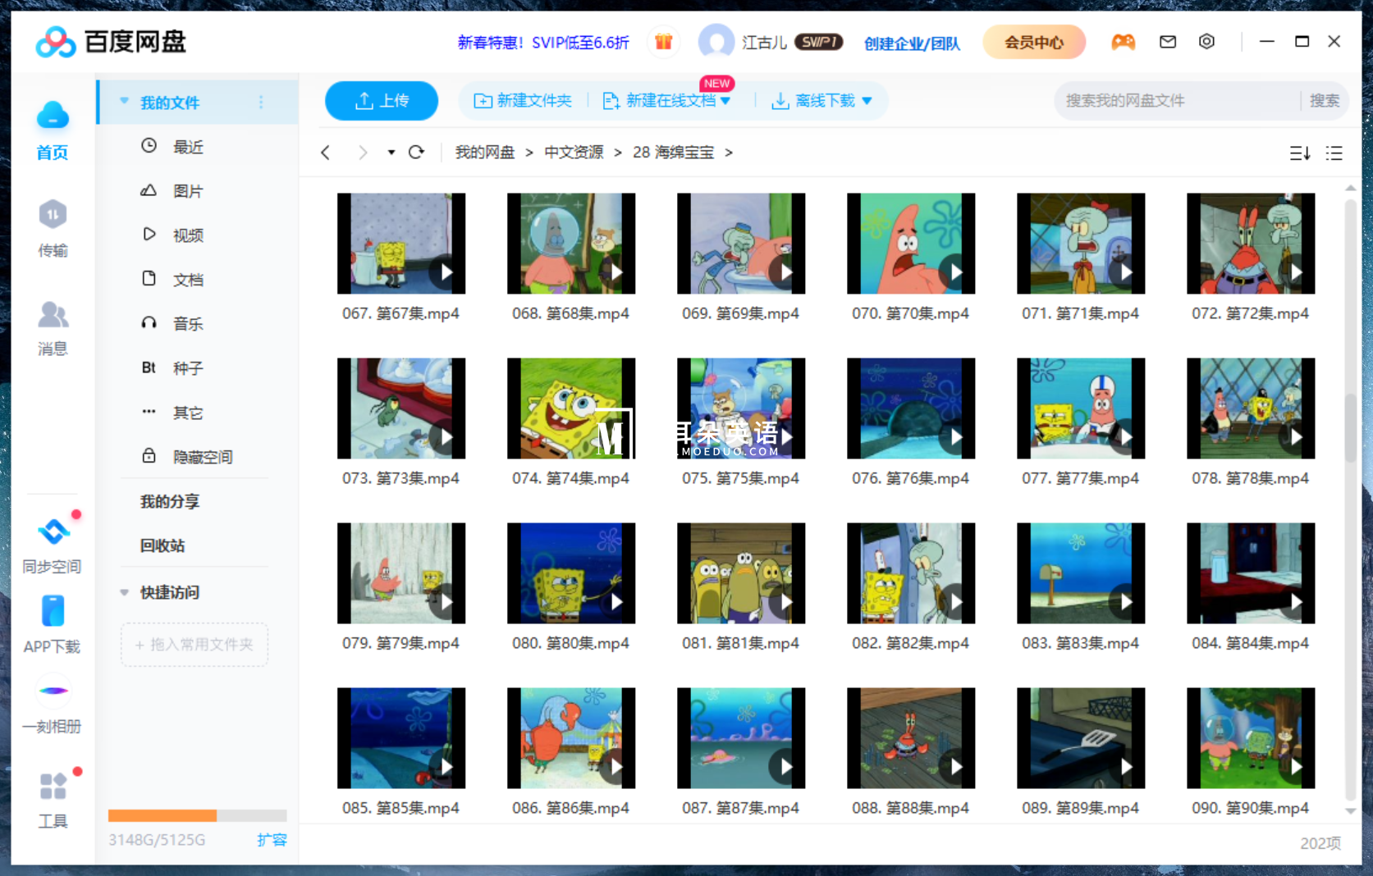This screenshot has width=1373, height=876.
Task: Toggle the sort order control
Action: [1299, 153]
